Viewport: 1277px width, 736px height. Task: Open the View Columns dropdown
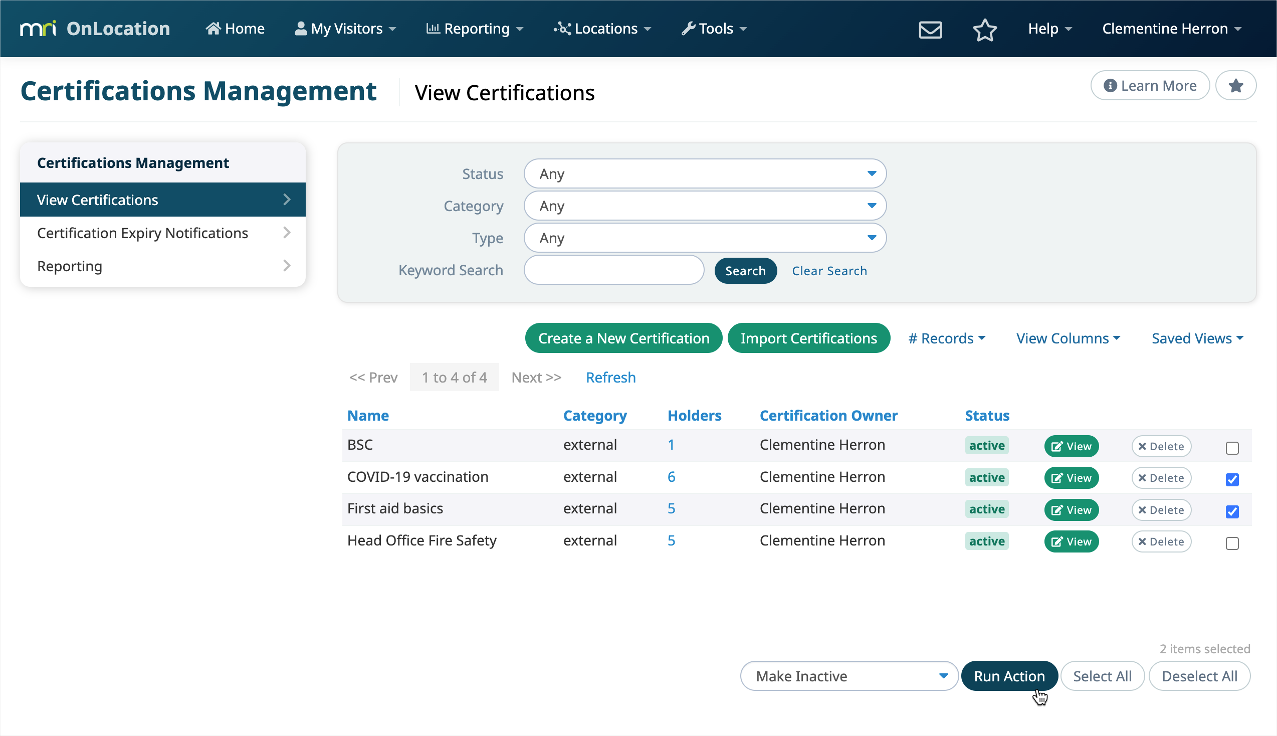[x=1068, y=338]
